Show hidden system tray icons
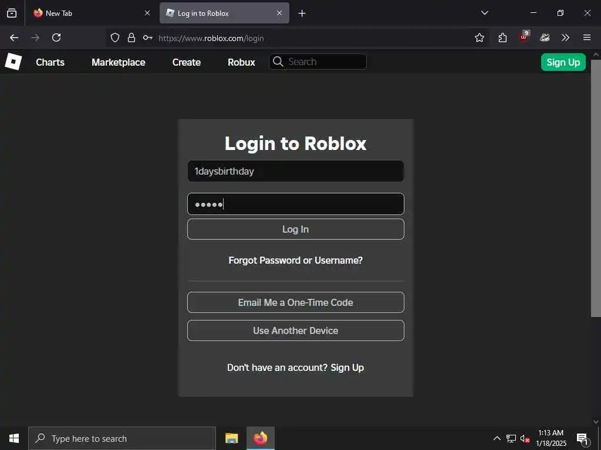The height and width of the screenshot is (450, 601). [x=497, y=438]
